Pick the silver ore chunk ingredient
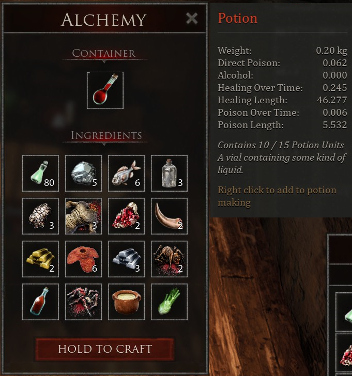 83,173
